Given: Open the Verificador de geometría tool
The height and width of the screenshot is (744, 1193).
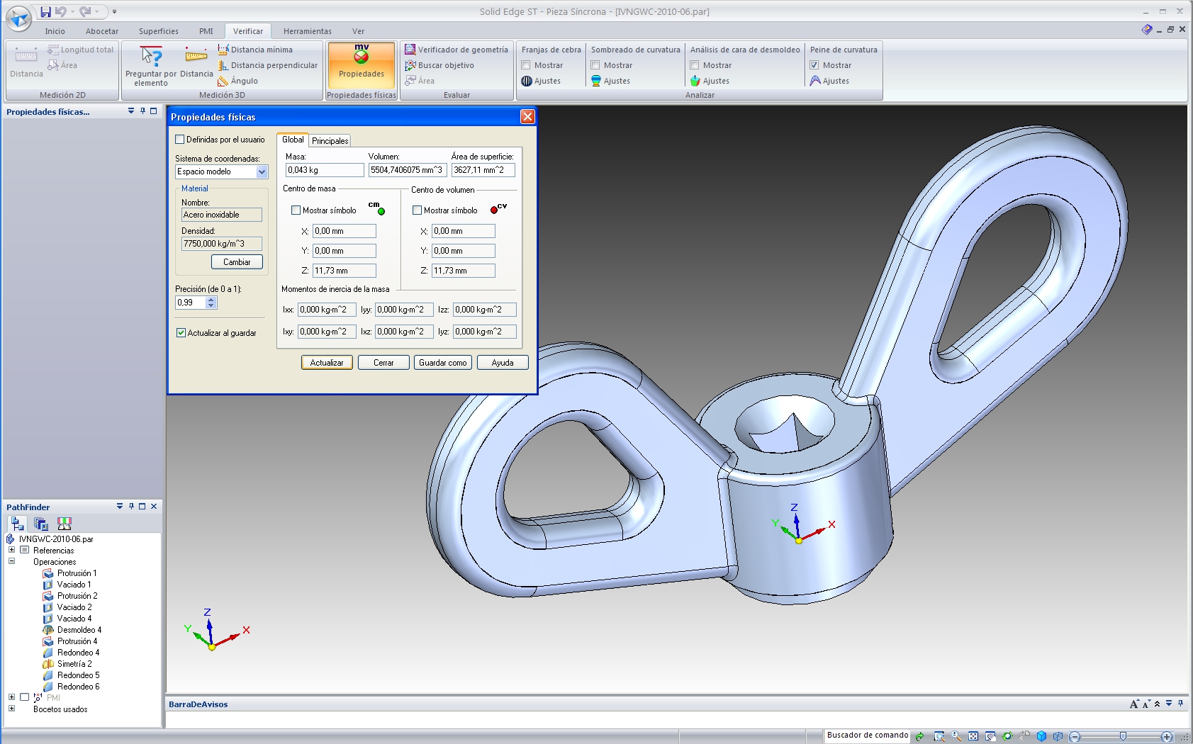Looking at the screenshot, I should point(457,50).
